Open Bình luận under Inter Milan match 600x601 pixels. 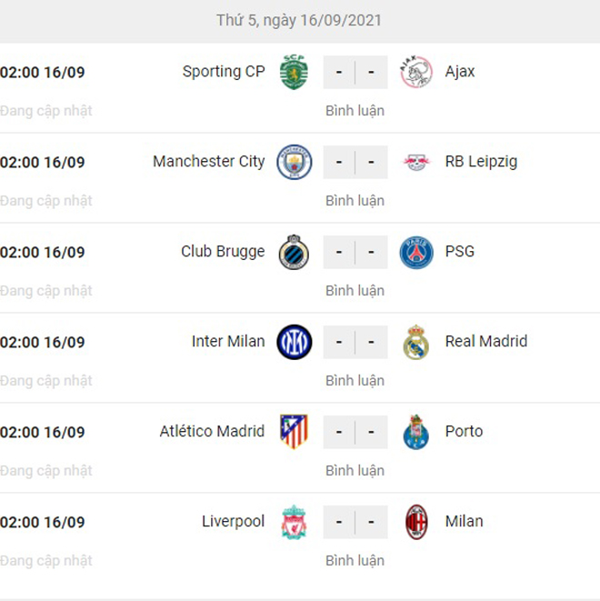click(x=355, y=381)
